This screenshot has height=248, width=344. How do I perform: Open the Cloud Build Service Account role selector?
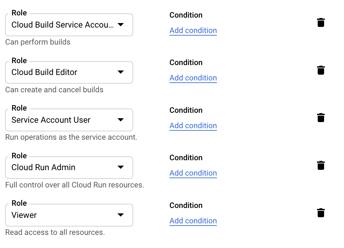121,25
